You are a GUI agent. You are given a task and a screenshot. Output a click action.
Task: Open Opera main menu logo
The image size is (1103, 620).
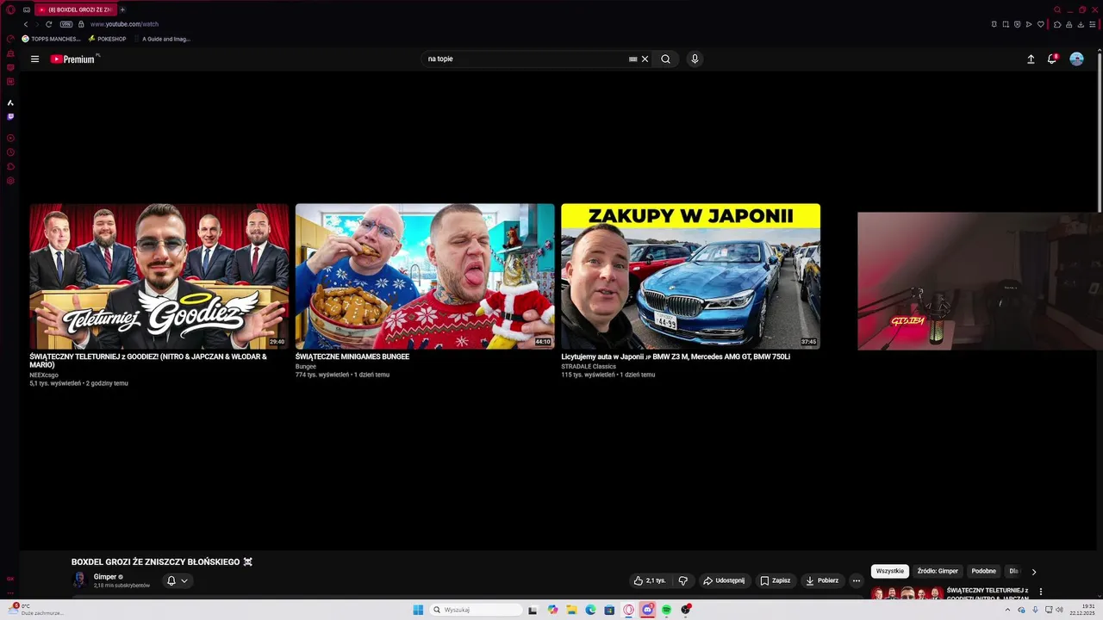(10, 9)
